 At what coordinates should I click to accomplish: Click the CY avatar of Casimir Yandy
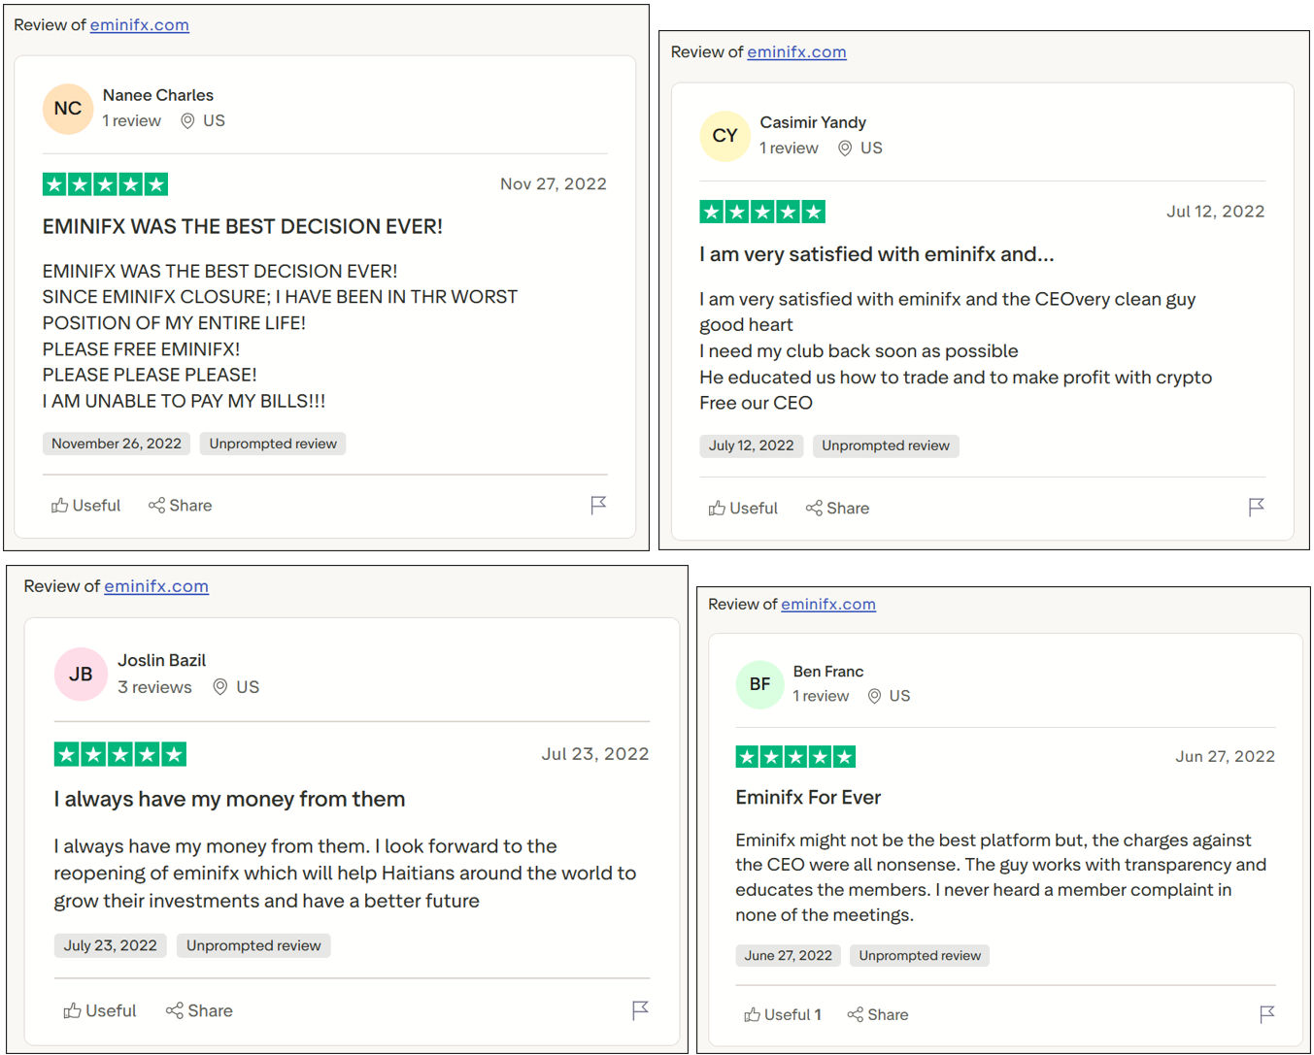(724, 136)
